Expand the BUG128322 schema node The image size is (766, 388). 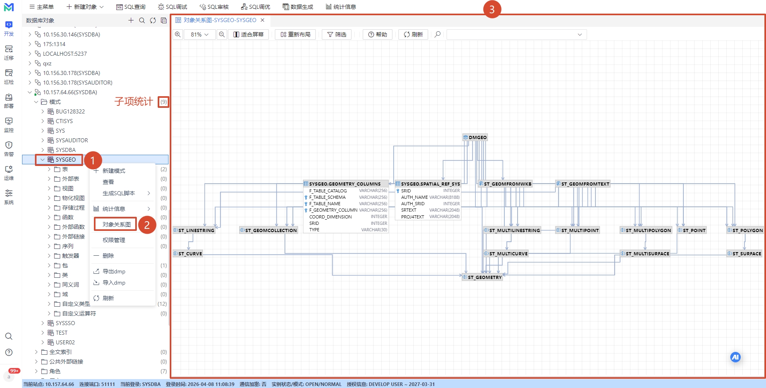tap(43, 111)
